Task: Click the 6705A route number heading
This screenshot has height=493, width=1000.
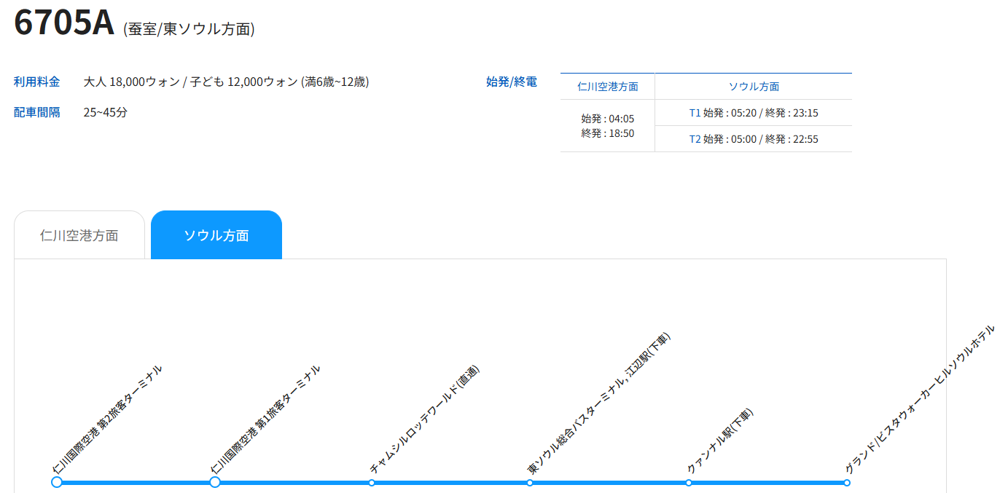Action: pos(64,23)
